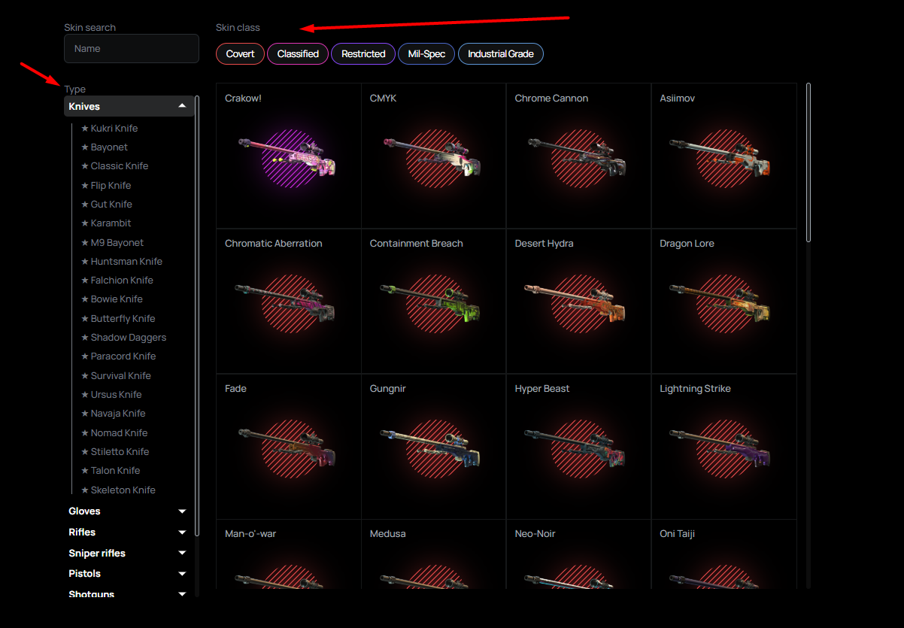Viewport: 904px width, 628px height.
Task: Select the Fade skin weapon image
Action: tap(287, 447)
